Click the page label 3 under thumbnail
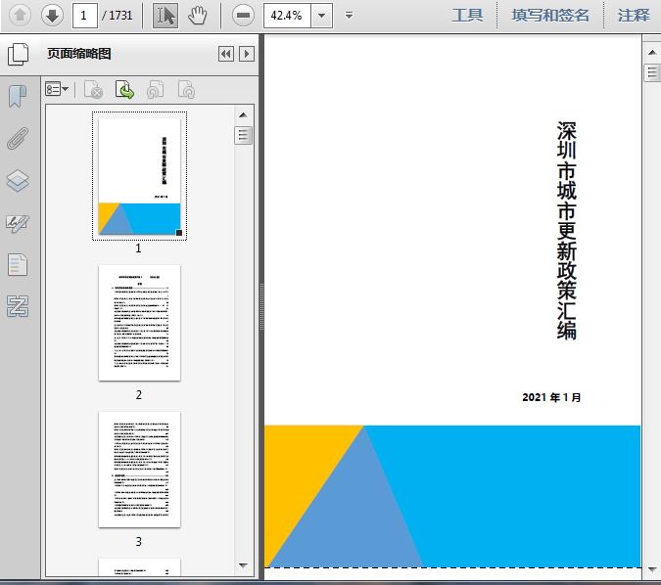This screenshot has height=585, width=661. pyautogui.click(x=139, y=541)
